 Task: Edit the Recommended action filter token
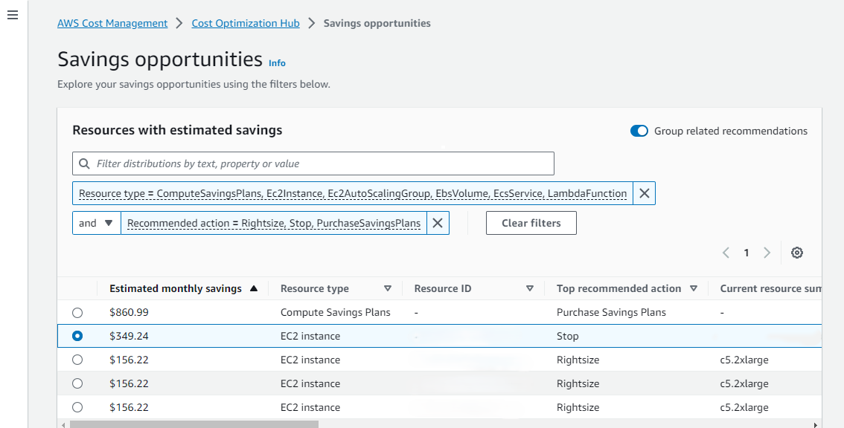[x=274, y=223]
